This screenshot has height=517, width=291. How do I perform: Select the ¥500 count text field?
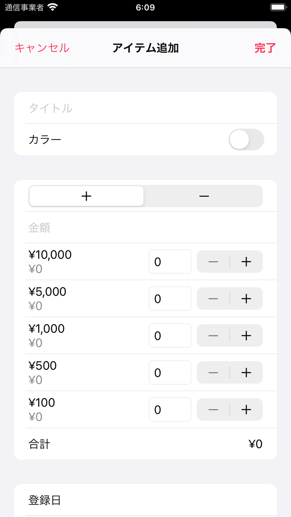click(x=170, y=372)
